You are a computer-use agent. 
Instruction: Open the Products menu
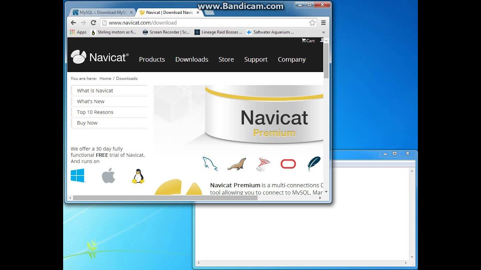pos(152,59)
